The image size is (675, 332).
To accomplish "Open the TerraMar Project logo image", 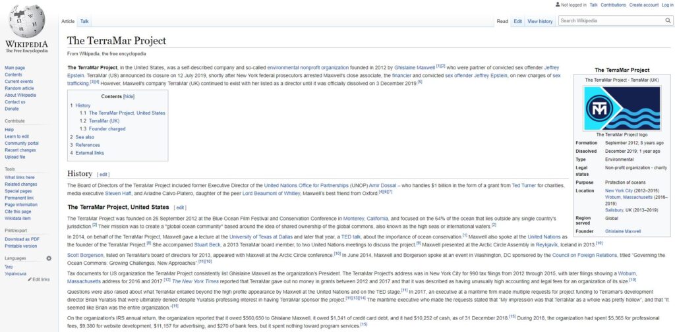I will coord(622,109).
